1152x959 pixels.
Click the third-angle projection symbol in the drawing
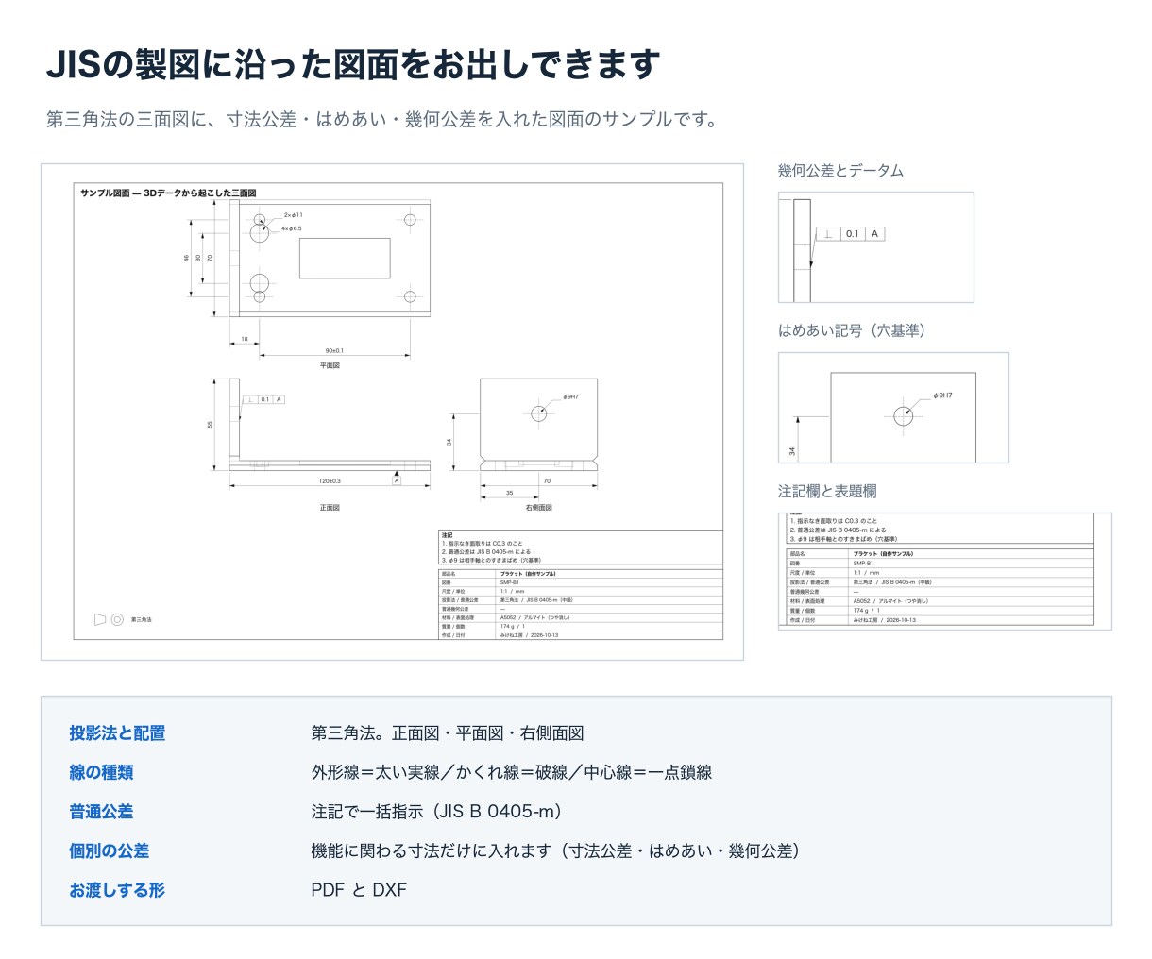tap(110, 620)
